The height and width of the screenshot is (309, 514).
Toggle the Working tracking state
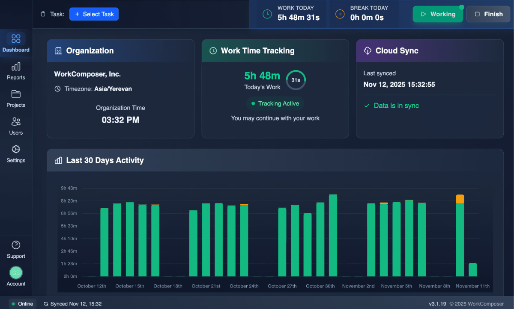coord(438,14)
